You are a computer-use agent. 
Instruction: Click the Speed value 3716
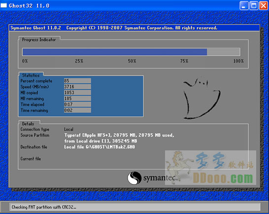[x=77, y=87]
